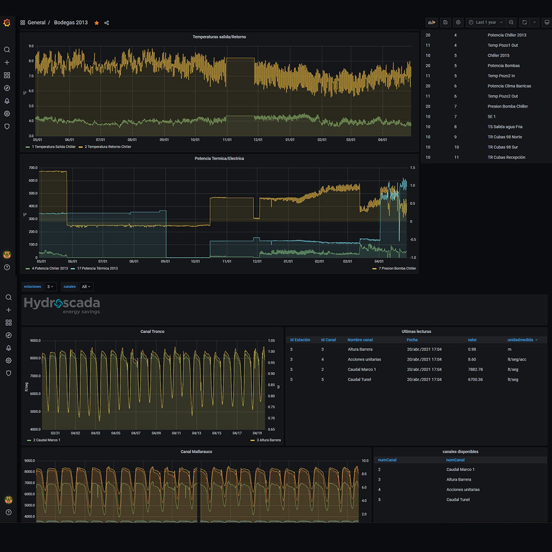Screen dimensions: 552x552
Task: Open the 'Ultimas lecturas' panel title menu
Action: point(416,332)
